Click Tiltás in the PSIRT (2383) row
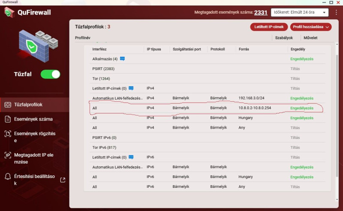343x211 pixels. click(295, 69)
